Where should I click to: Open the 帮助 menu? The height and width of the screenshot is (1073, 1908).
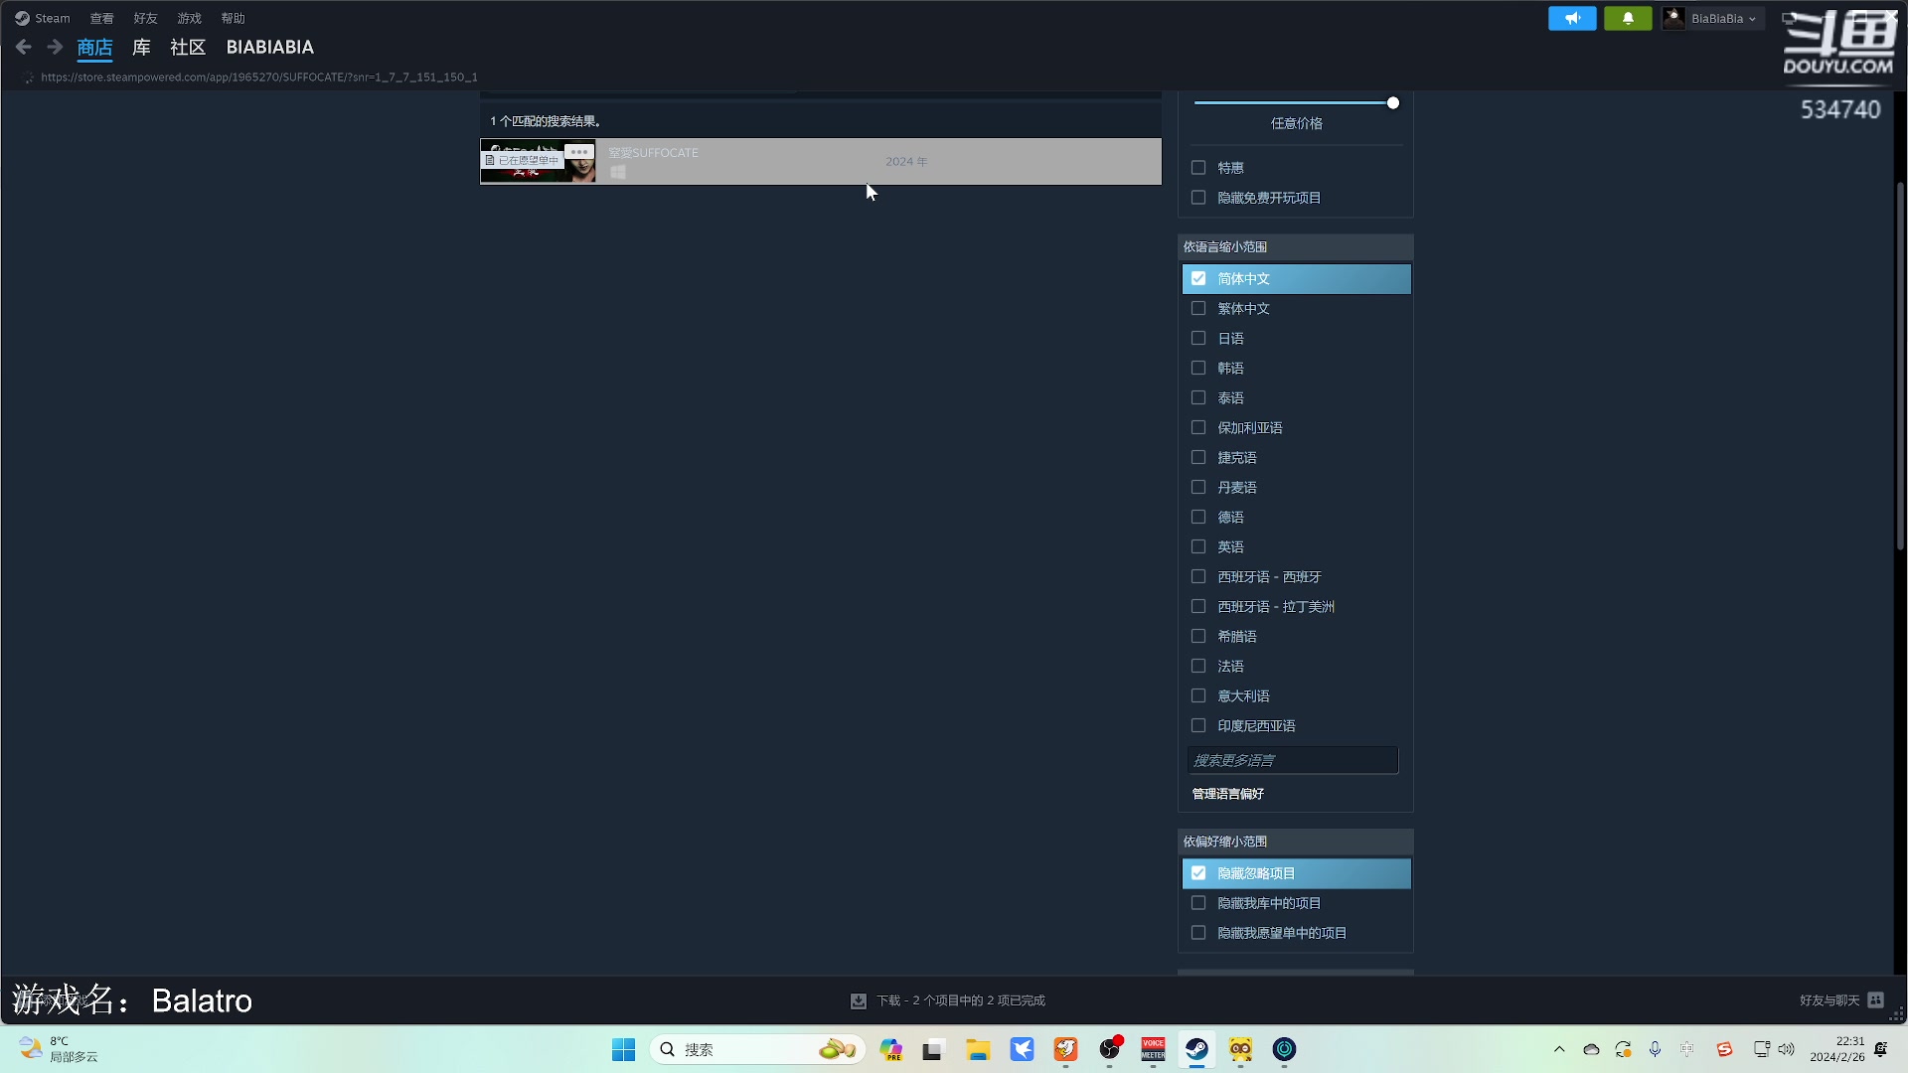[233, 19]
